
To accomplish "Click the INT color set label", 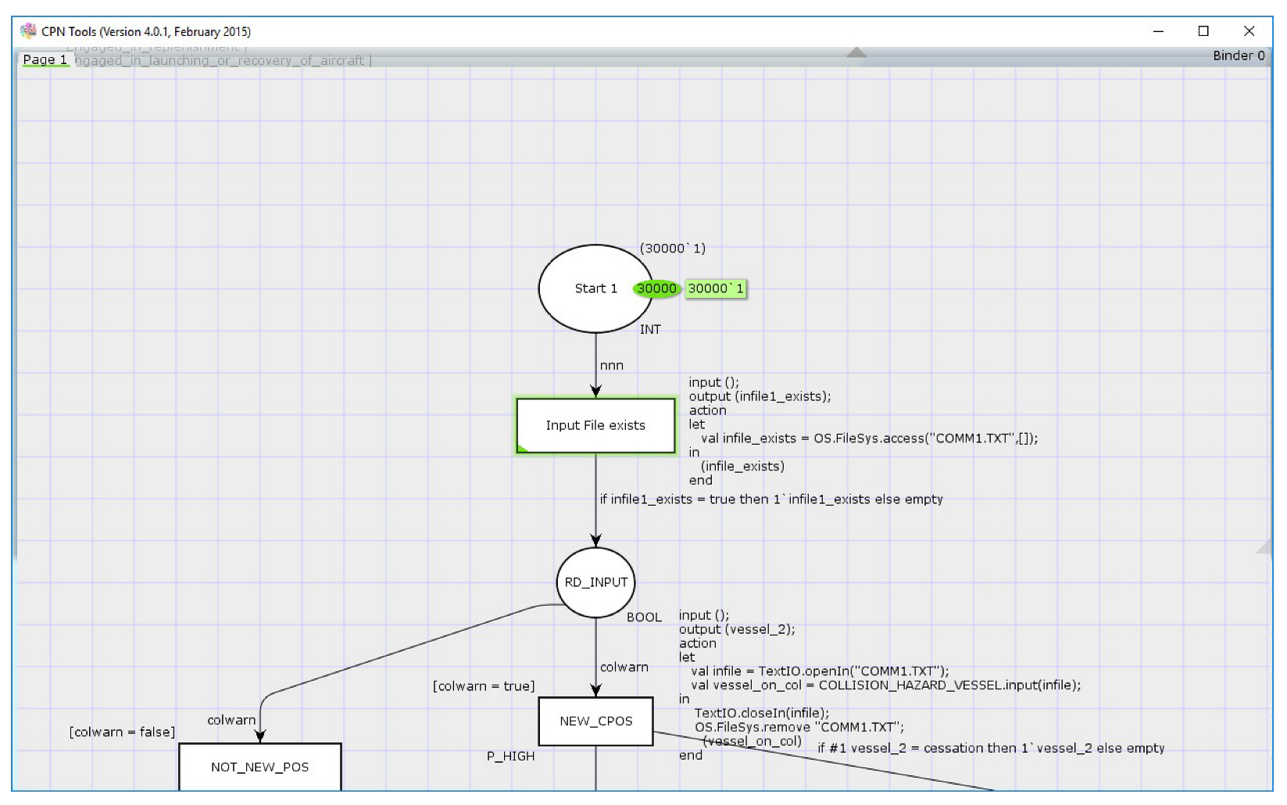I will [x=650, y=330].
